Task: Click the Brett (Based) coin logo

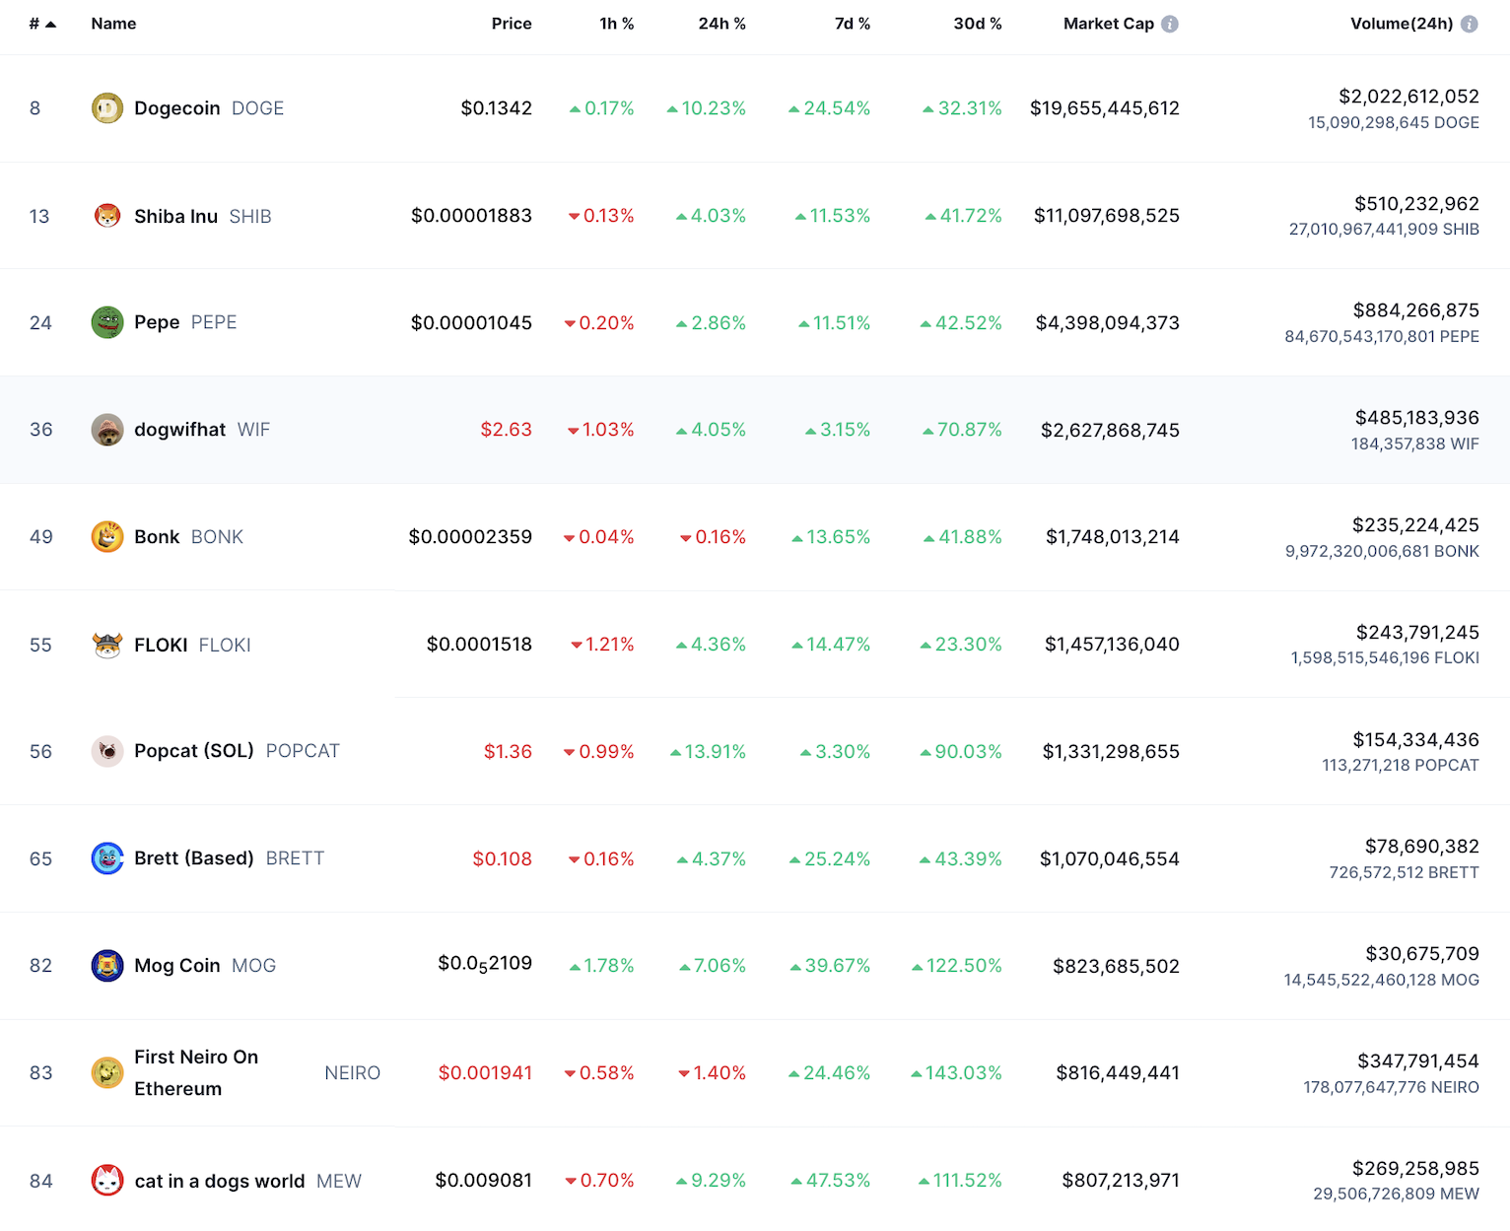Action: [107, 858]
